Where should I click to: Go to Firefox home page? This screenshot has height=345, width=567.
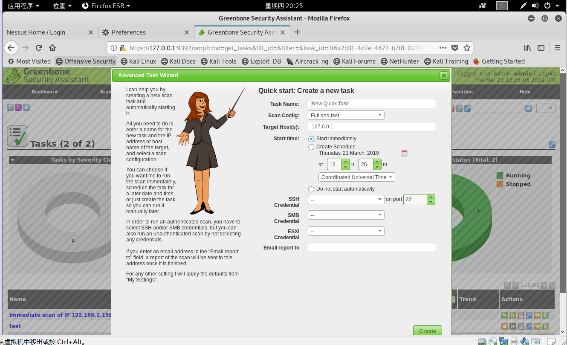point(52,48)
